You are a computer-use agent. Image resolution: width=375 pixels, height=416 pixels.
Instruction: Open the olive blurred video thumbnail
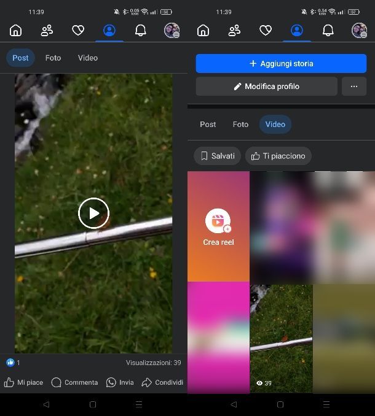pyautogui.click(x=344, y=339)
